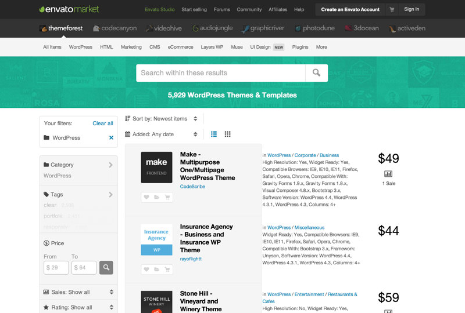The image size is (465, 313).
Task: Select the Muse category tab
Action: pyautogui.click(x=237, y=47)
